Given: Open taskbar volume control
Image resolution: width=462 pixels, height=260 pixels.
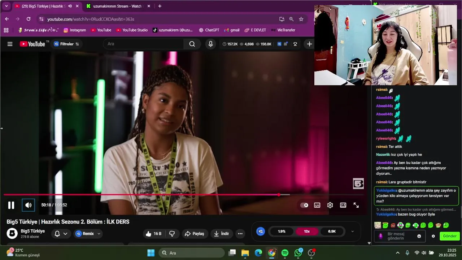Looking at the screenshot, I should tap(424, 253).
